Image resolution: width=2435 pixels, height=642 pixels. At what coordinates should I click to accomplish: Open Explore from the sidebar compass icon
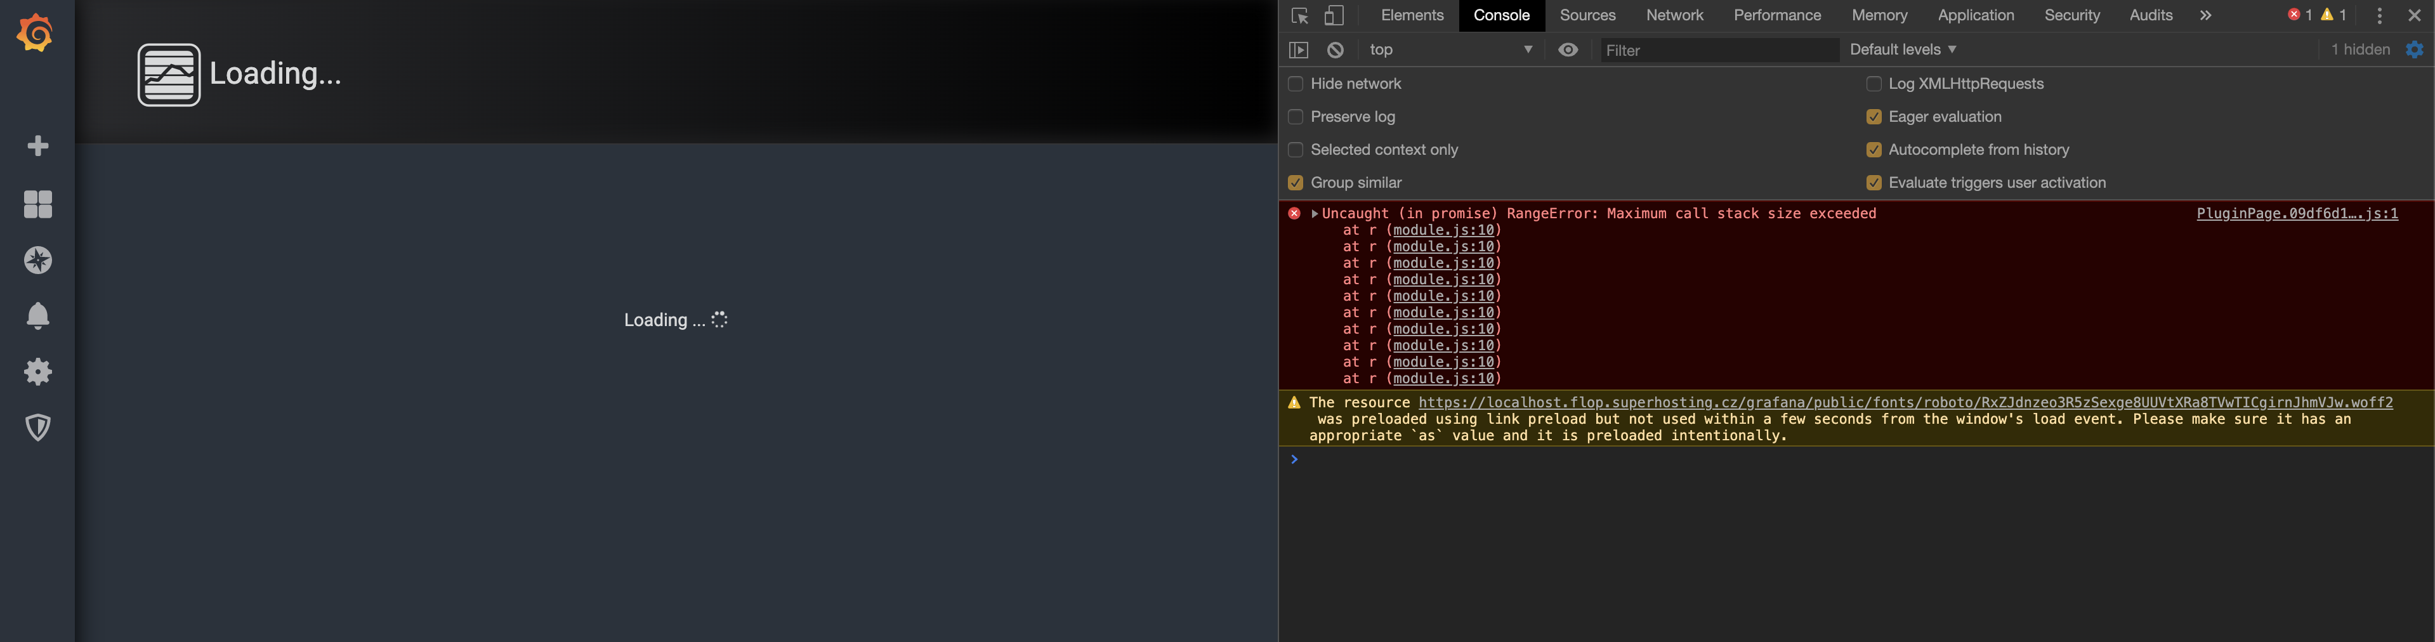[37, 260]
